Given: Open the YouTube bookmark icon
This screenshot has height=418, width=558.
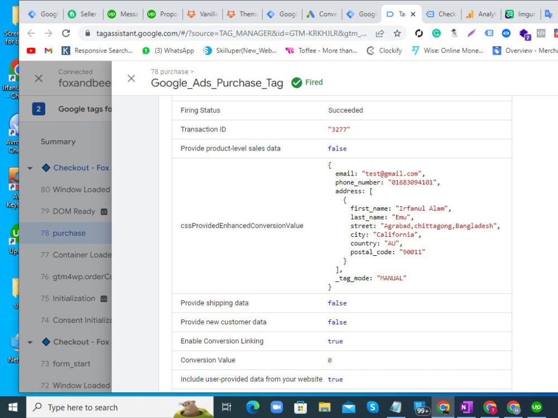Looking at the screenshot, I should [31, 50].
